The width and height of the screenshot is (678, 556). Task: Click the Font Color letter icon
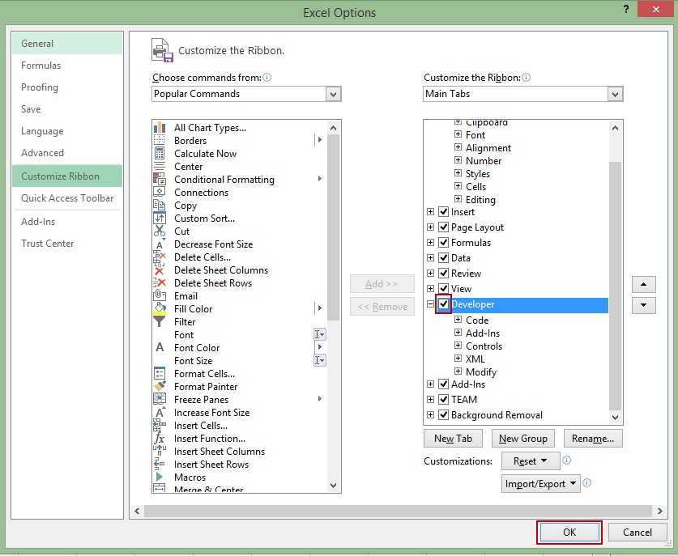click(x=160, y=347)
